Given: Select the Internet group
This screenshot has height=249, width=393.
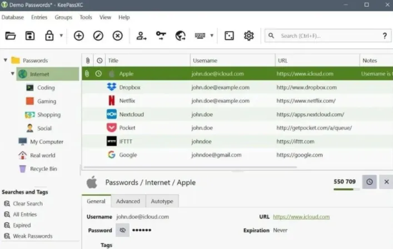Looking at the screenshot, I should 48,74.
